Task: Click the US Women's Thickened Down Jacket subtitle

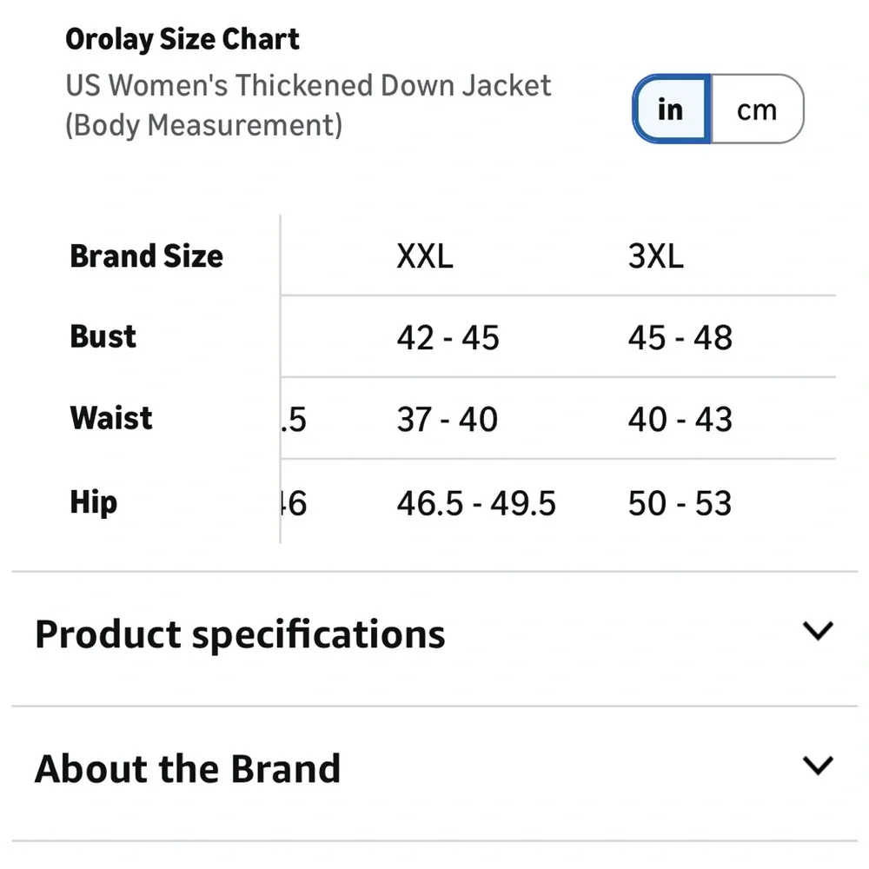Action: [x=308, y=85]
